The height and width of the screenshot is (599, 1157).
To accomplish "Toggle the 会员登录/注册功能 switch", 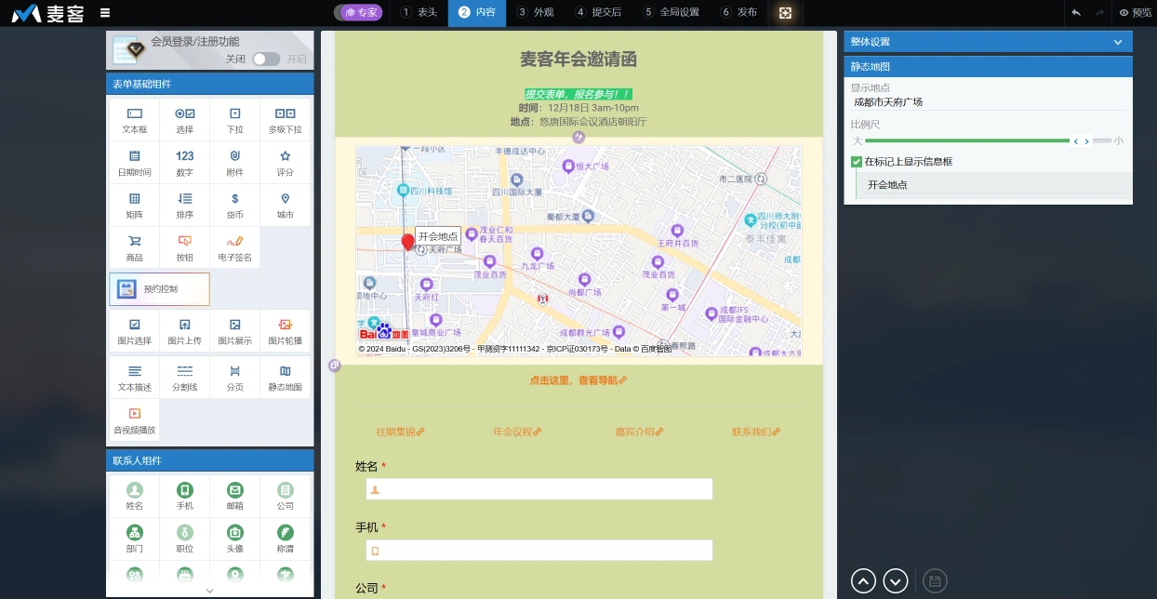I will coord(265,59).
